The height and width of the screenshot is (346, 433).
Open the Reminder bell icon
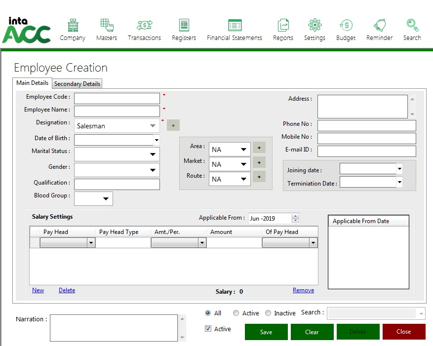tap(379, 30)
